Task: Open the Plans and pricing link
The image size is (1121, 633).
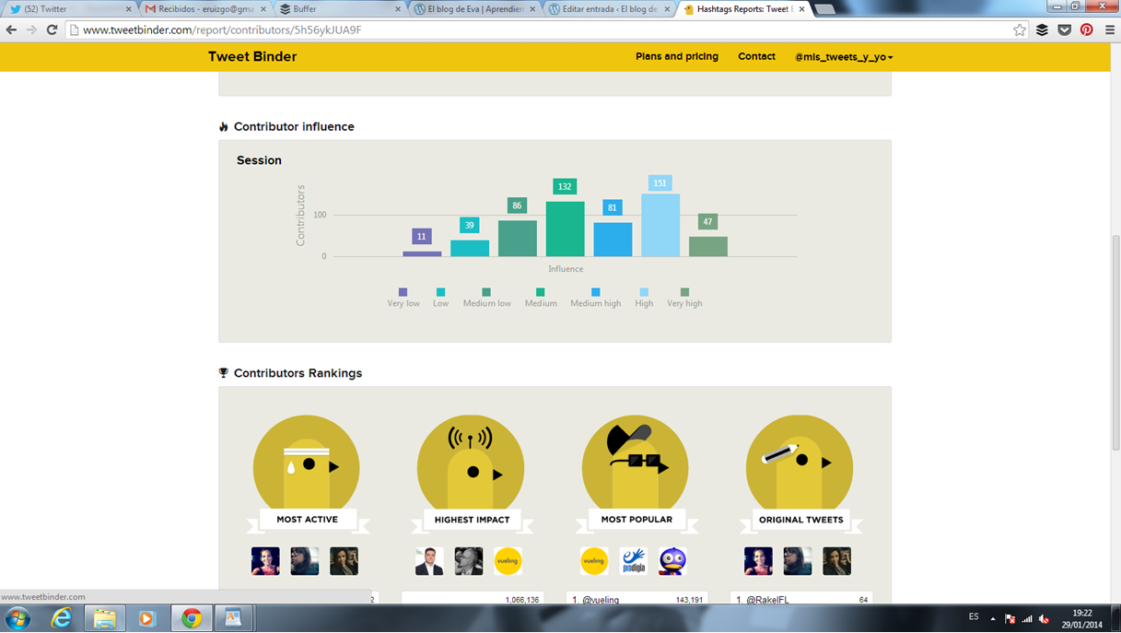Action: click(677, 56)
